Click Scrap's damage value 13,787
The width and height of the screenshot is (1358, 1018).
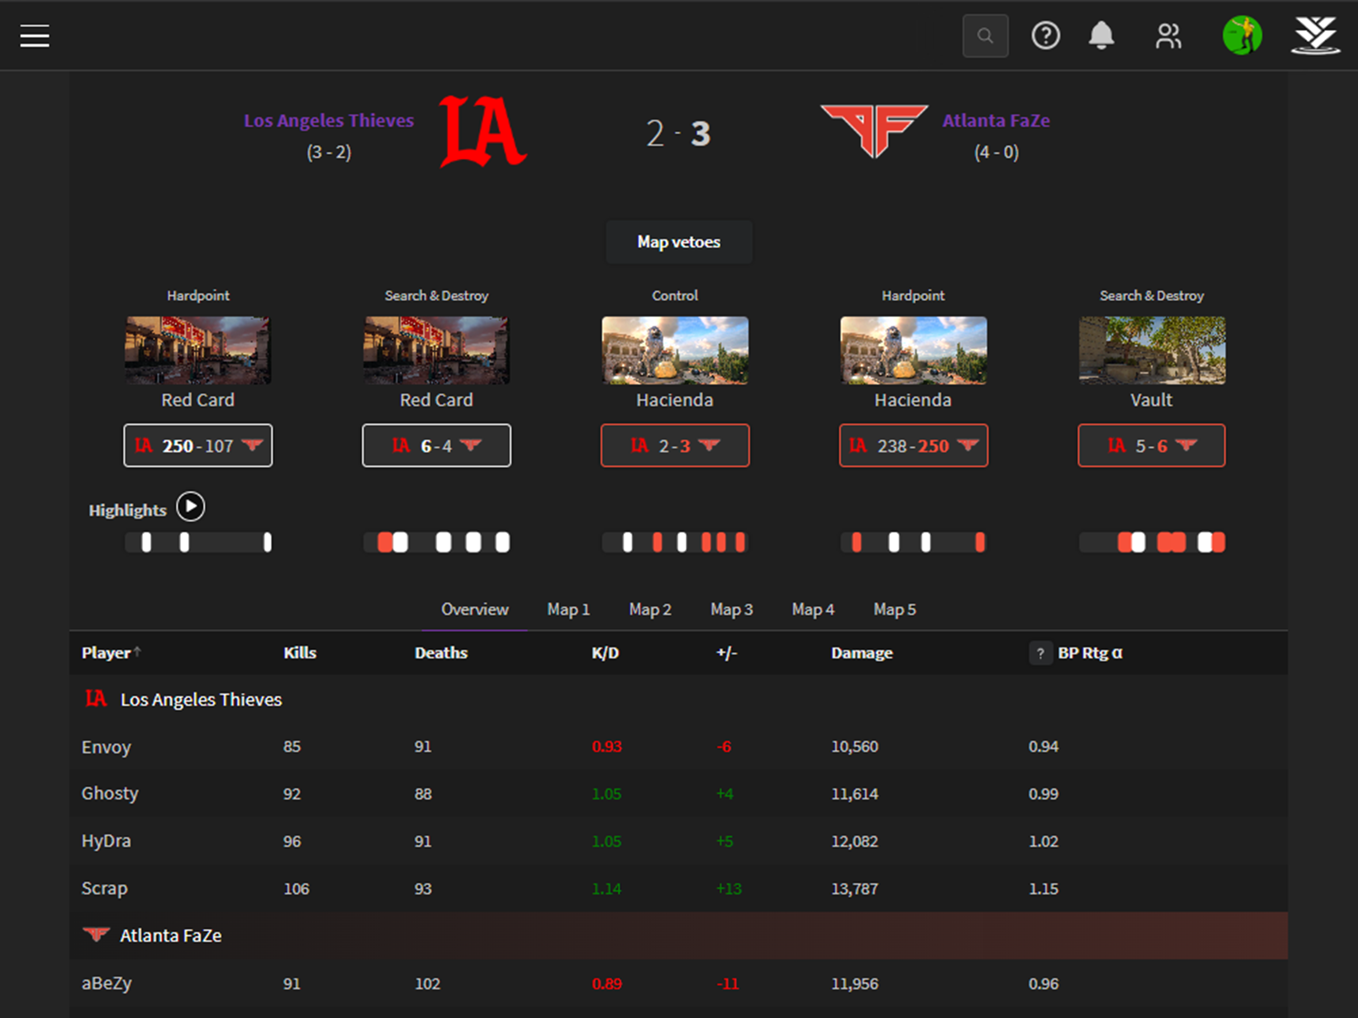(x=855, y=888)
